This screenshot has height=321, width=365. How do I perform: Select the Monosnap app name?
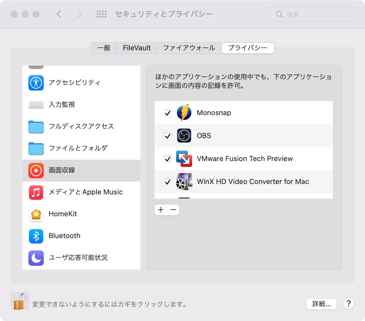pos(214,113)
